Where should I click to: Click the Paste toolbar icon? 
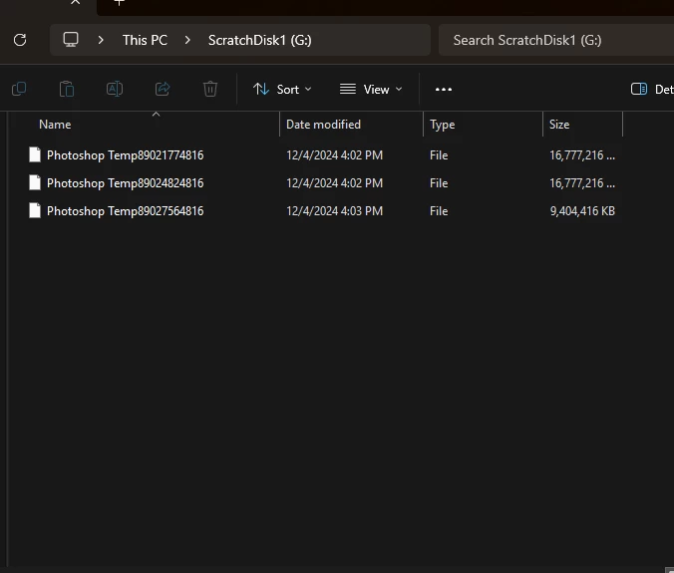pos(67,89)
